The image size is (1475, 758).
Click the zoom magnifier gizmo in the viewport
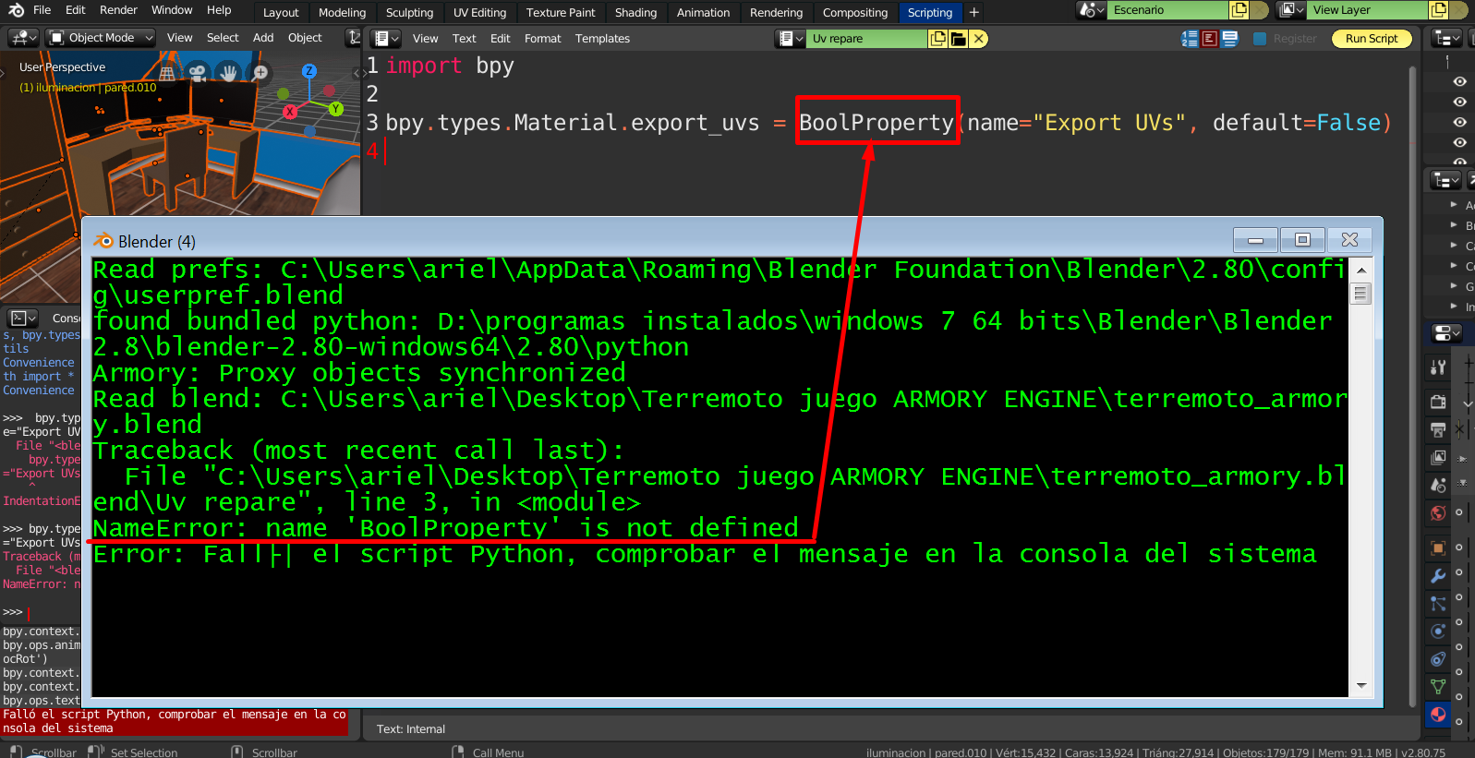coord(260,72)
